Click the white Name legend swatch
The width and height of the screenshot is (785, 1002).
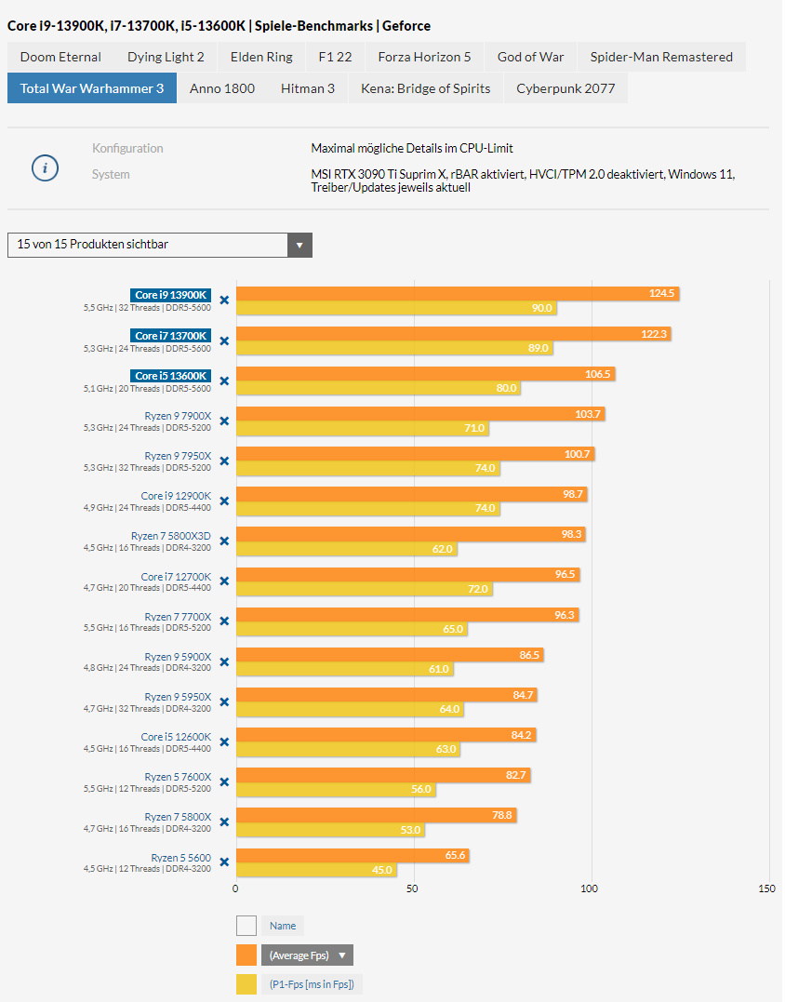(246, 926)
